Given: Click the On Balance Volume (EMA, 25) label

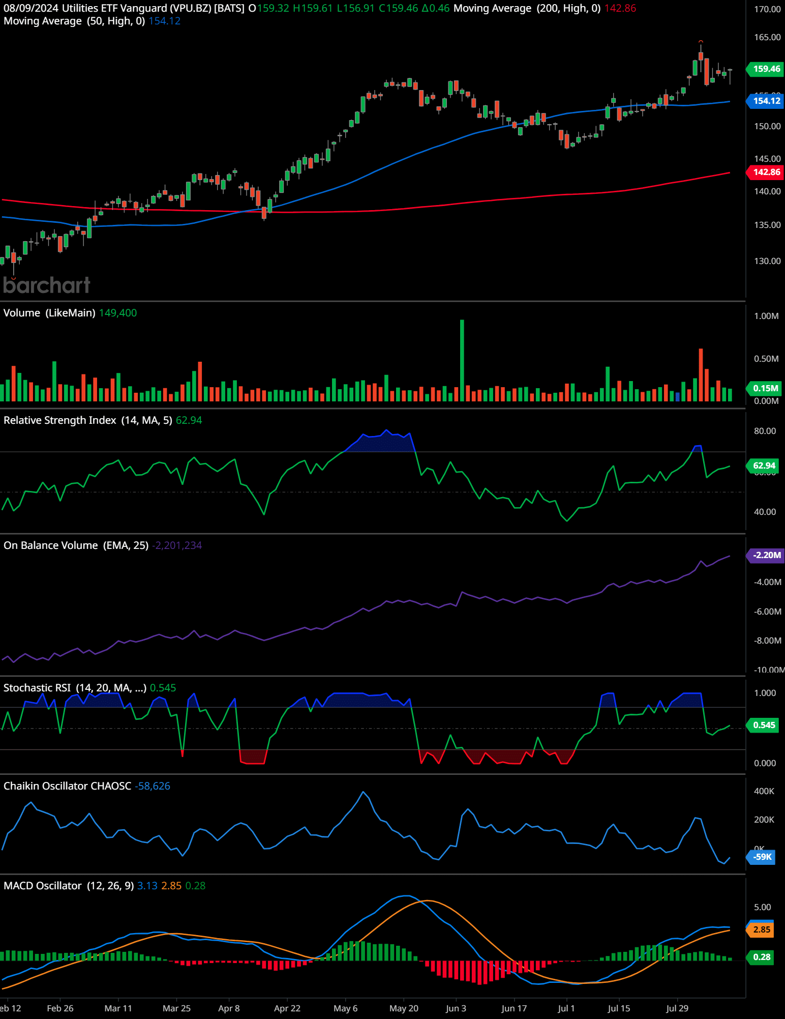Looking at the screenshot, I should pos(76,545).
